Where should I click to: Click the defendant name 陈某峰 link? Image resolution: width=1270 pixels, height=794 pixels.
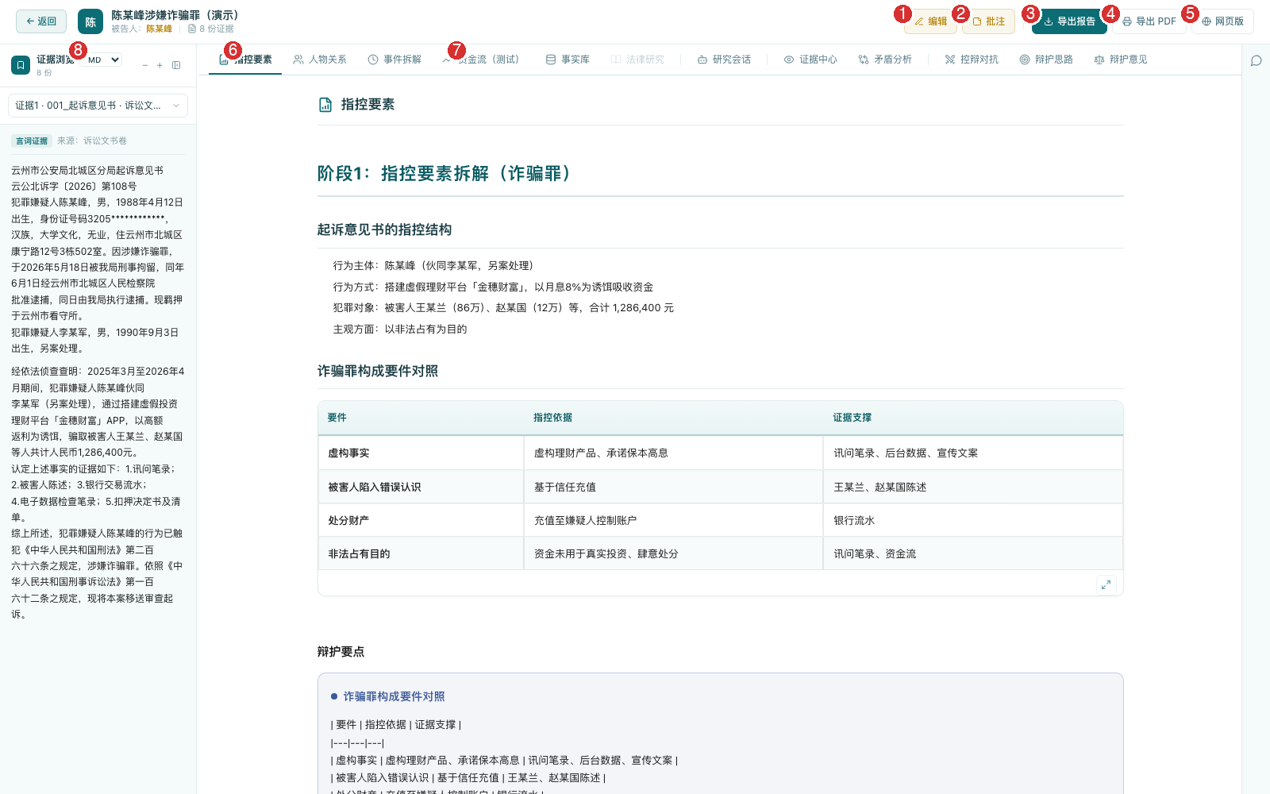pyautogui.click(x=159, y=29)
